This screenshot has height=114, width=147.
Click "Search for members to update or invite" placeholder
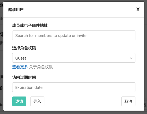pos(51,36)
